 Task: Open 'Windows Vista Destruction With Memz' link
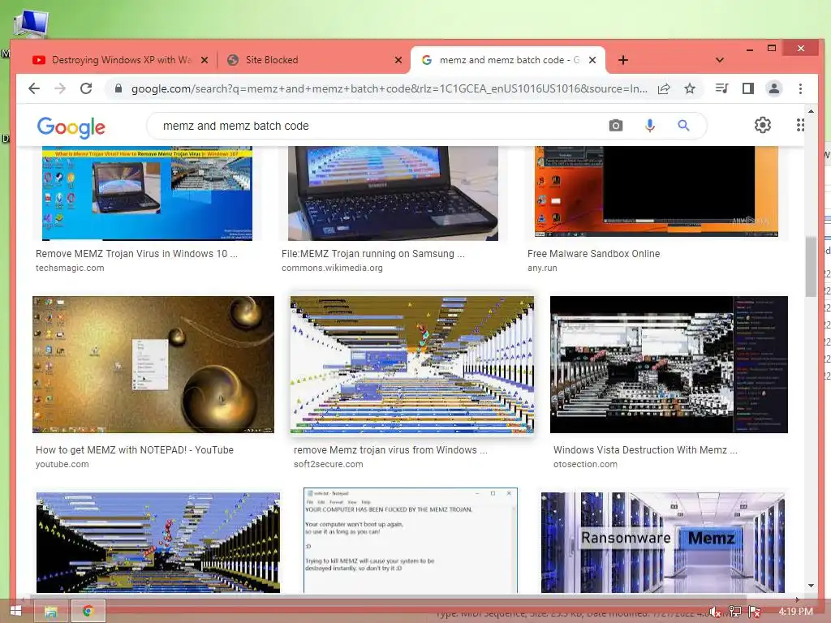[645, 449]
